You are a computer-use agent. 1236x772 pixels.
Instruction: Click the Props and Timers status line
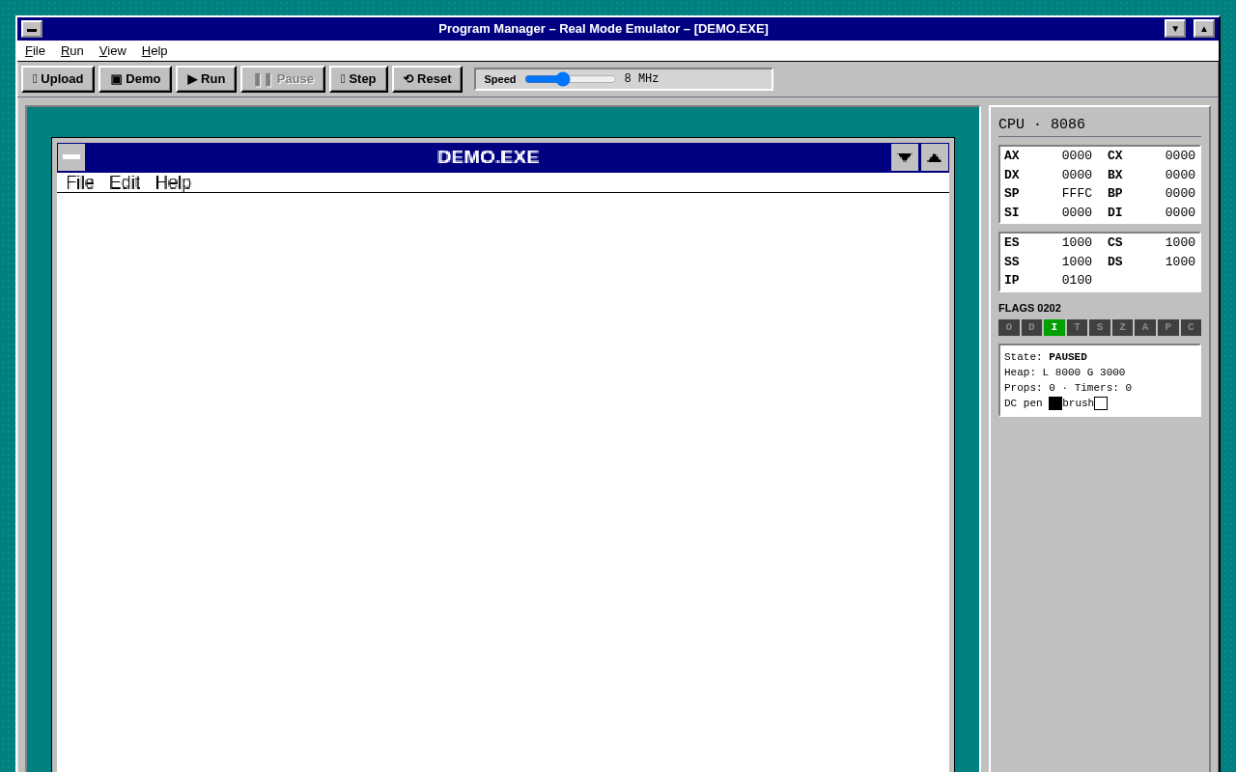coord(1068,388)
